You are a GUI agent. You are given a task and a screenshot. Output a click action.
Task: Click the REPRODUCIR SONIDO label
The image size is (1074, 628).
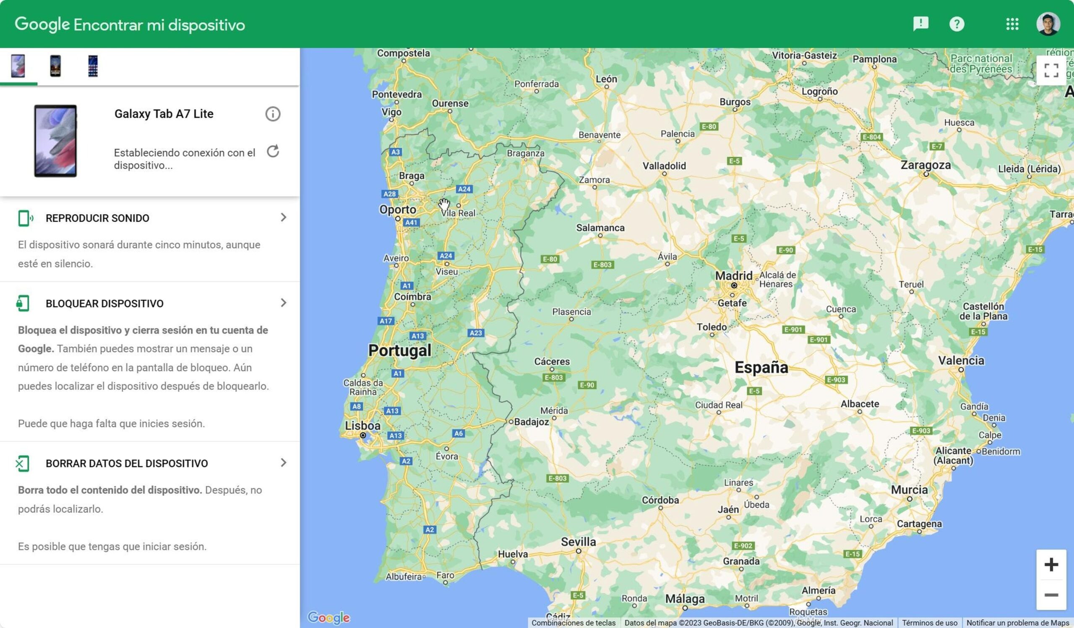98,218
